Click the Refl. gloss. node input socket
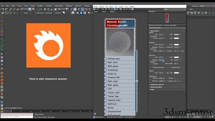This screenshot has width=215, height=121. [x=105, y=66]
